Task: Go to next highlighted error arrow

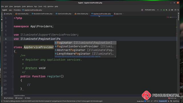Action: point(176,17)
